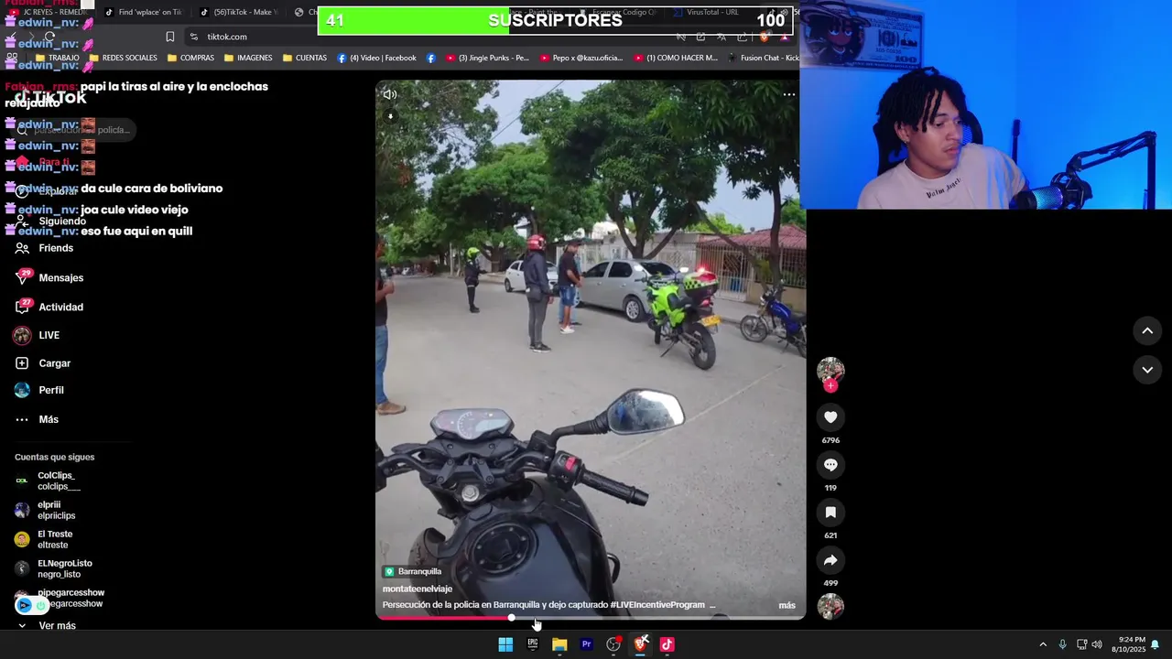Open Fusion Chat - Kick bookmark

point(763,58)
